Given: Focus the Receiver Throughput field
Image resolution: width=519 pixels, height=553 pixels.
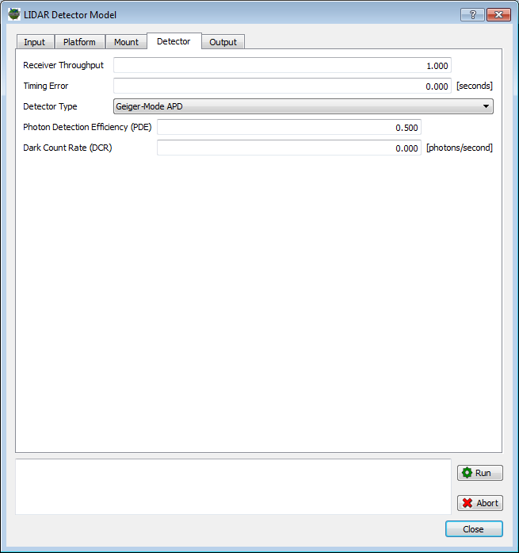Looking at the screenshot, I should pyautogui.click(x=282, y=66).
